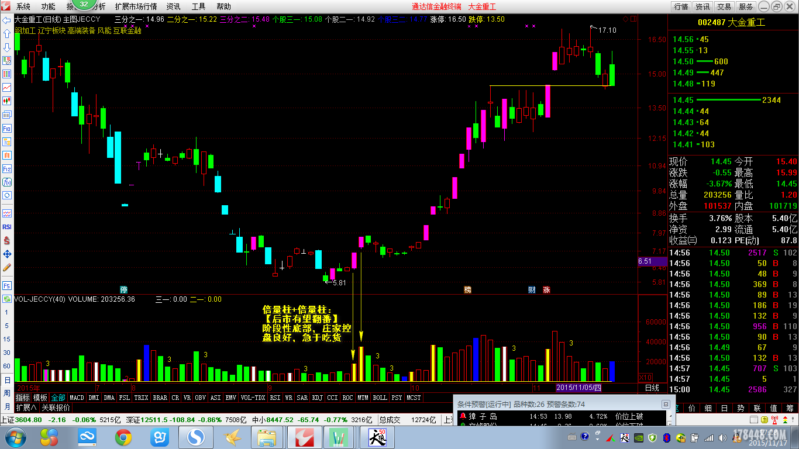Select the 势 tab below trade list
Image resolution: width=799 pixels, height=449 pixels.
[740, 407]
